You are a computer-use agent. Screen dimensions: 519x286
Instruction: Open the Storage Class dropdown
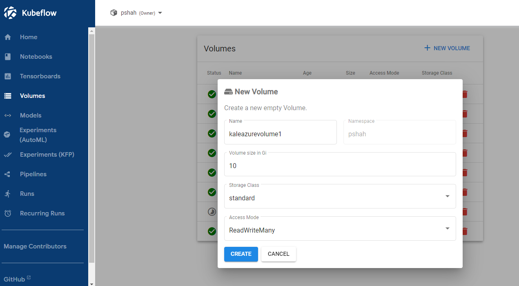[447, 196]
